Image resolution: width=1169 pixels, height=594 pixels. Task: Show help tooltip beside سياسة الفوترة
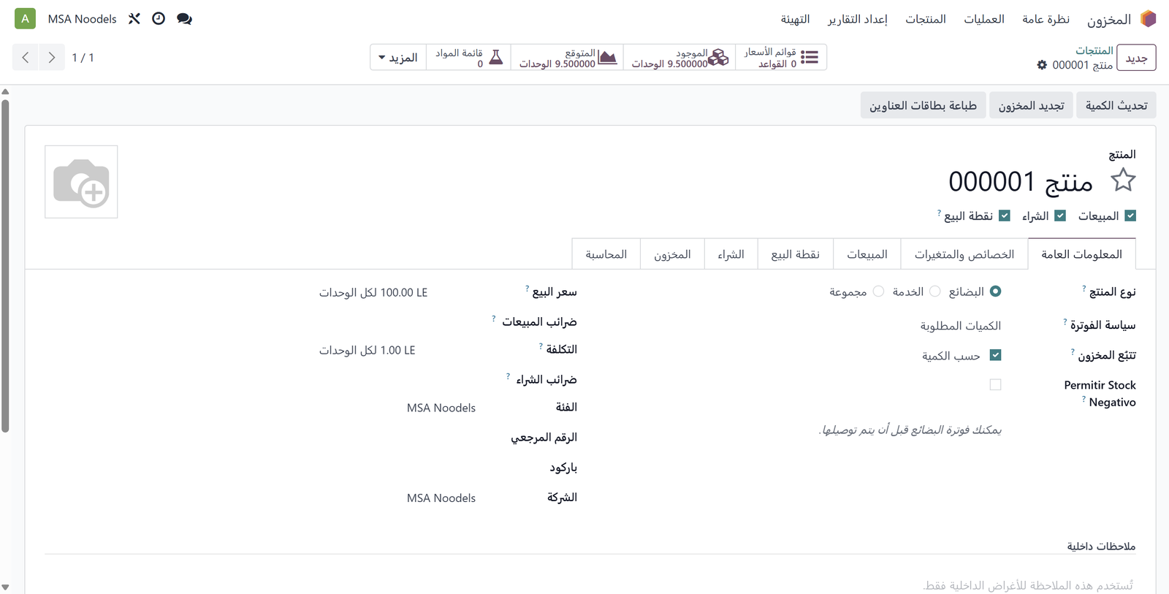click(x=1065, y=321)
